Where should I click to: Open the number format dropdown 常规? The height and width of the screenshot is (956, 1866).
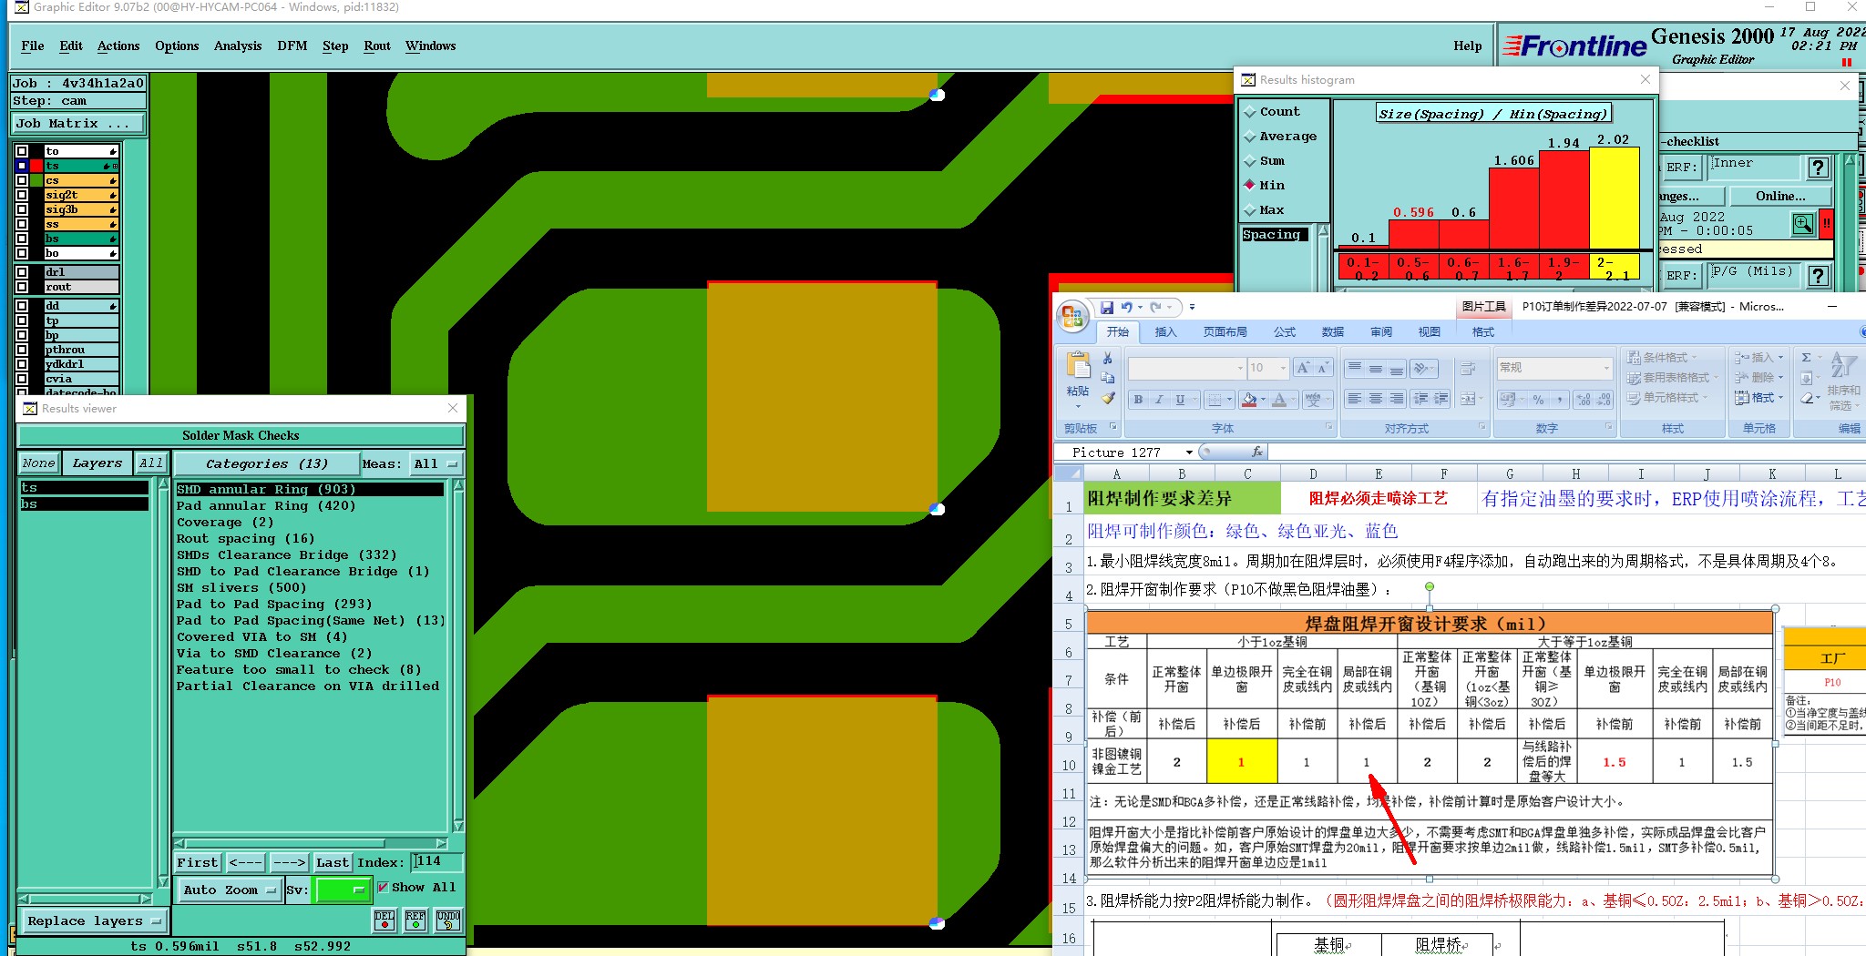[1606, 368]
